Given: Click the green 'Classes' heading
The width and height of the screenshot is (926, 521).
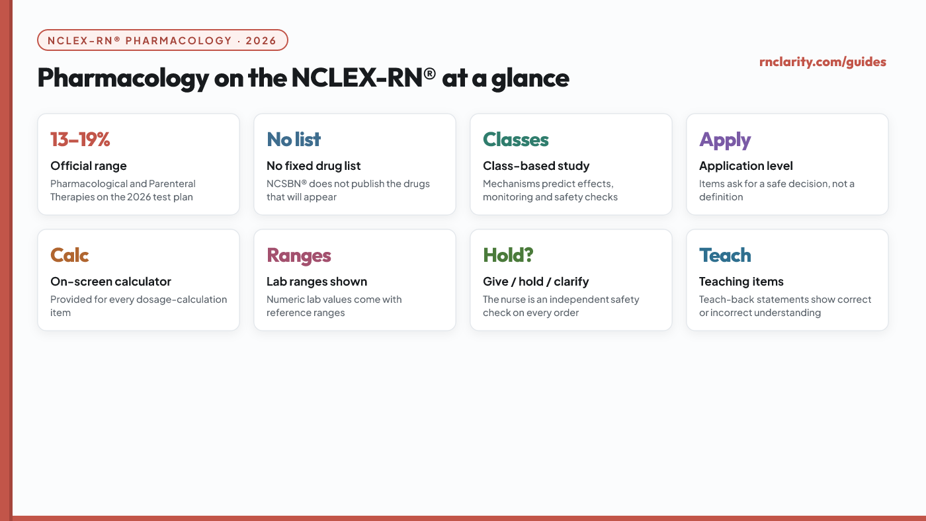Looking at the screenshot, I should click(516, 140).
